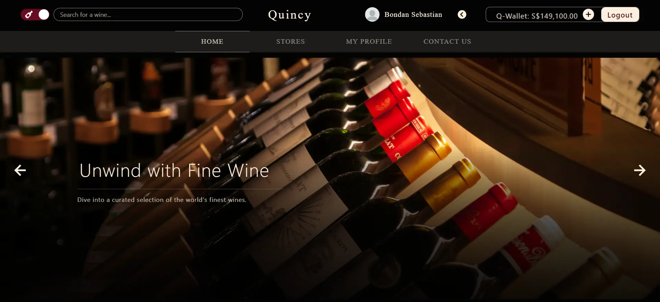660x302 pixels.
Task: Focus the Search for a wine field
Action: [148, 14]
